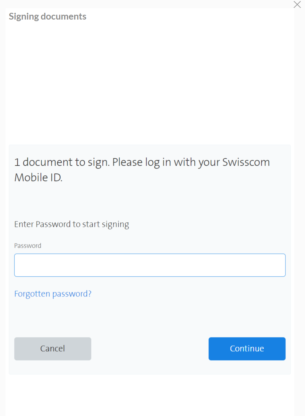The height and width of the screenshot is (416, 305).
Task: Click the word Swisscom in the message
Action: click(246, 162)
